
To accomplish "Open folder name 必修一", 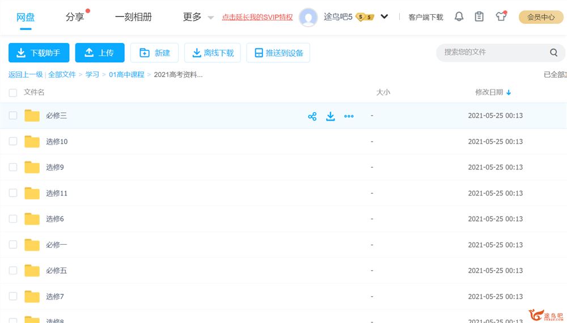I will 56,245.
